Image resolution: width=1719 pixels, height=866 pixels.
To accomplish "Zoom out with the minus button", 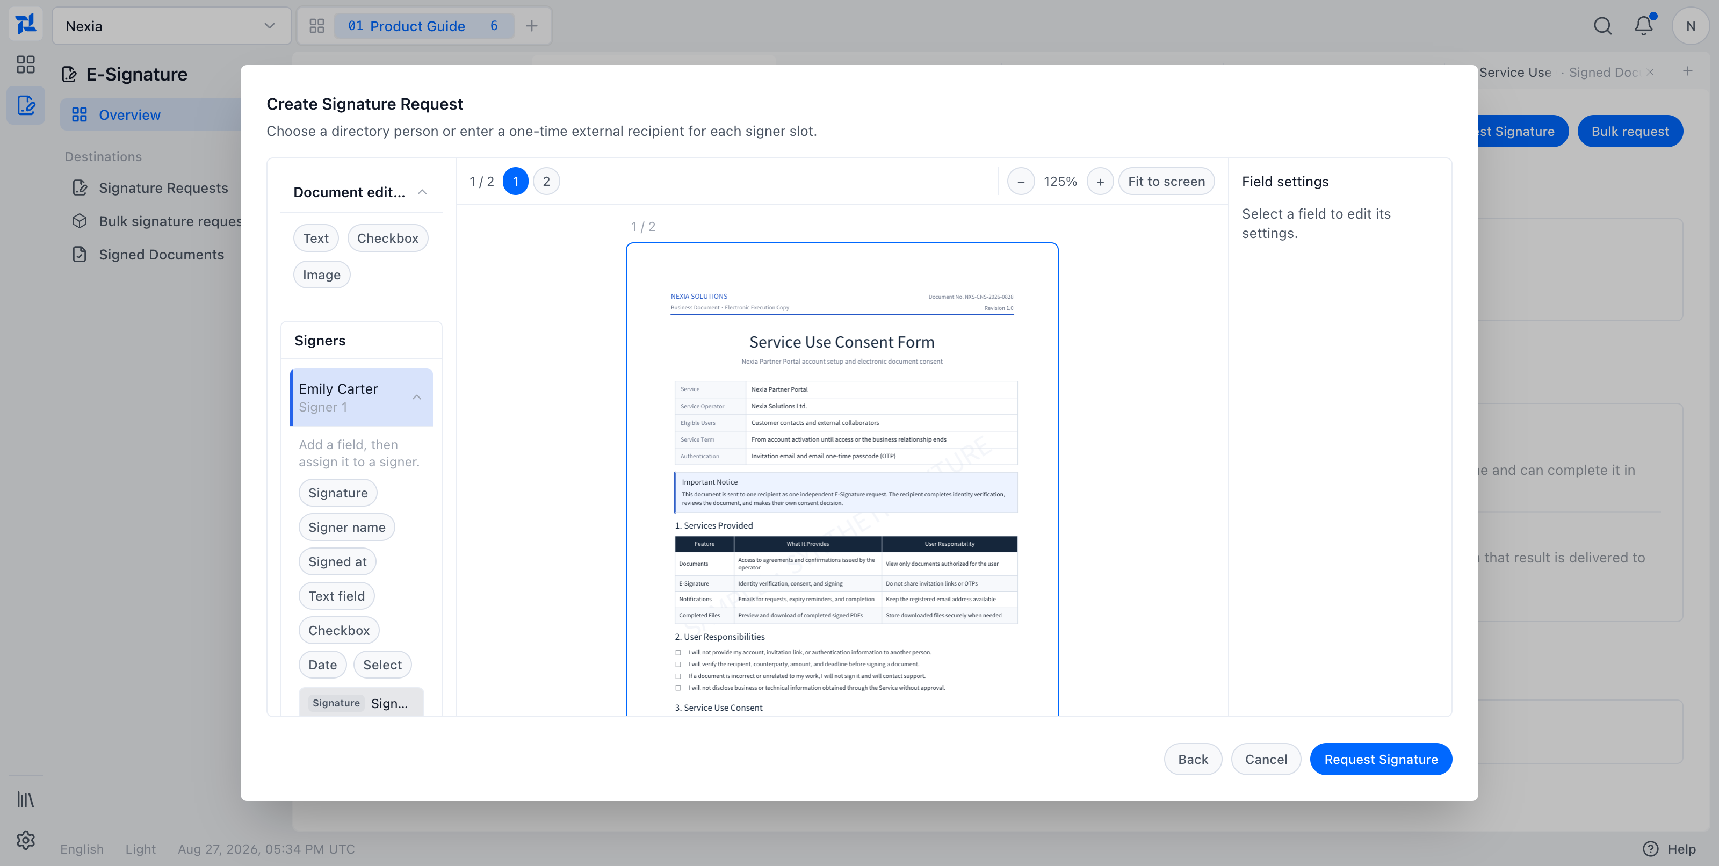I will coord(1020,182).
